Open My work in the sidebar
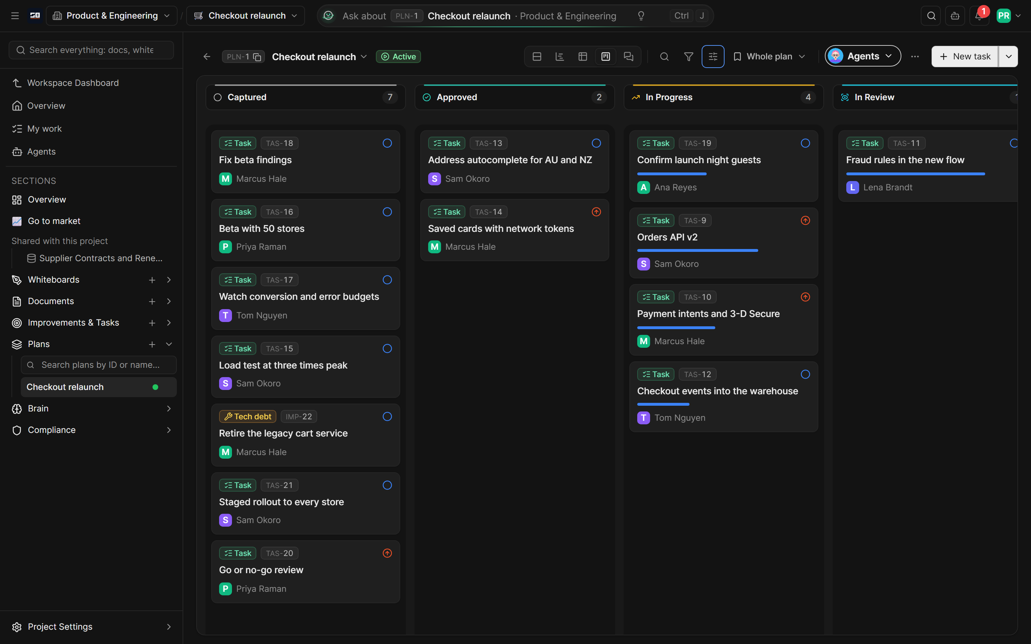 click(91, 129)
